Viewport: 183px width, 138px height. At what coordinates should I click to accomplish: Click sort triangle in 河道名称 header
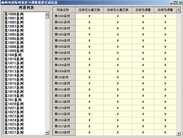pyautogui.click(x=72, y=11)
